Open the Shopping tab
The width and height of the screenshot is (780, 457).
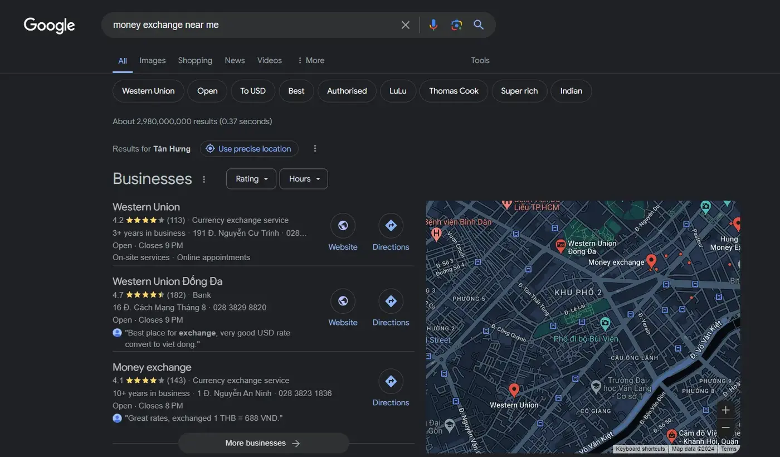[195, 61]
